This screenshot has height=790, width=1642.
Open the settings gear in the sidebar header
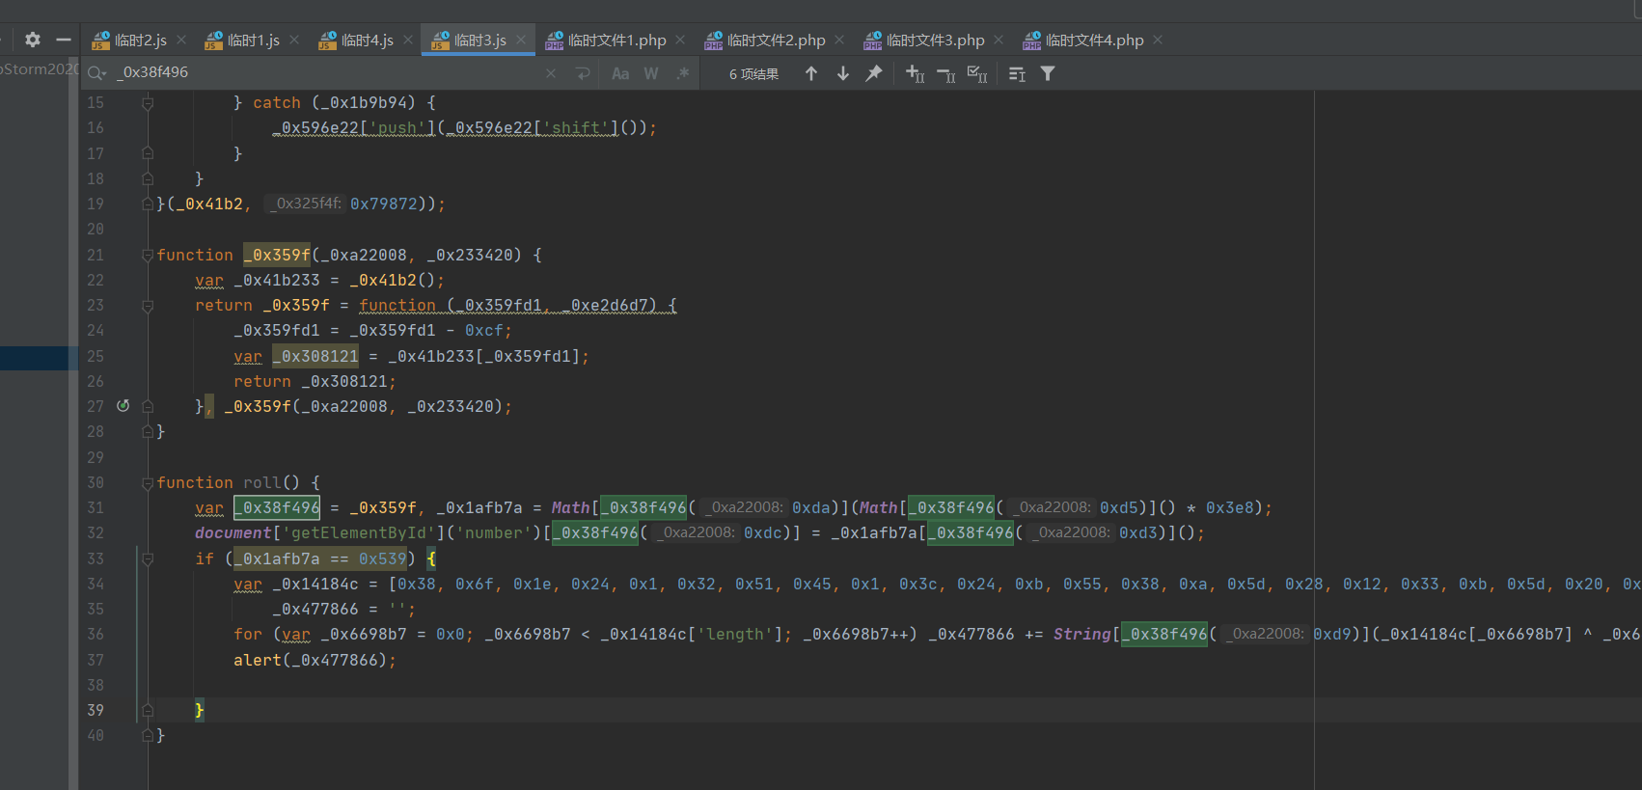[x=33, y=40]
